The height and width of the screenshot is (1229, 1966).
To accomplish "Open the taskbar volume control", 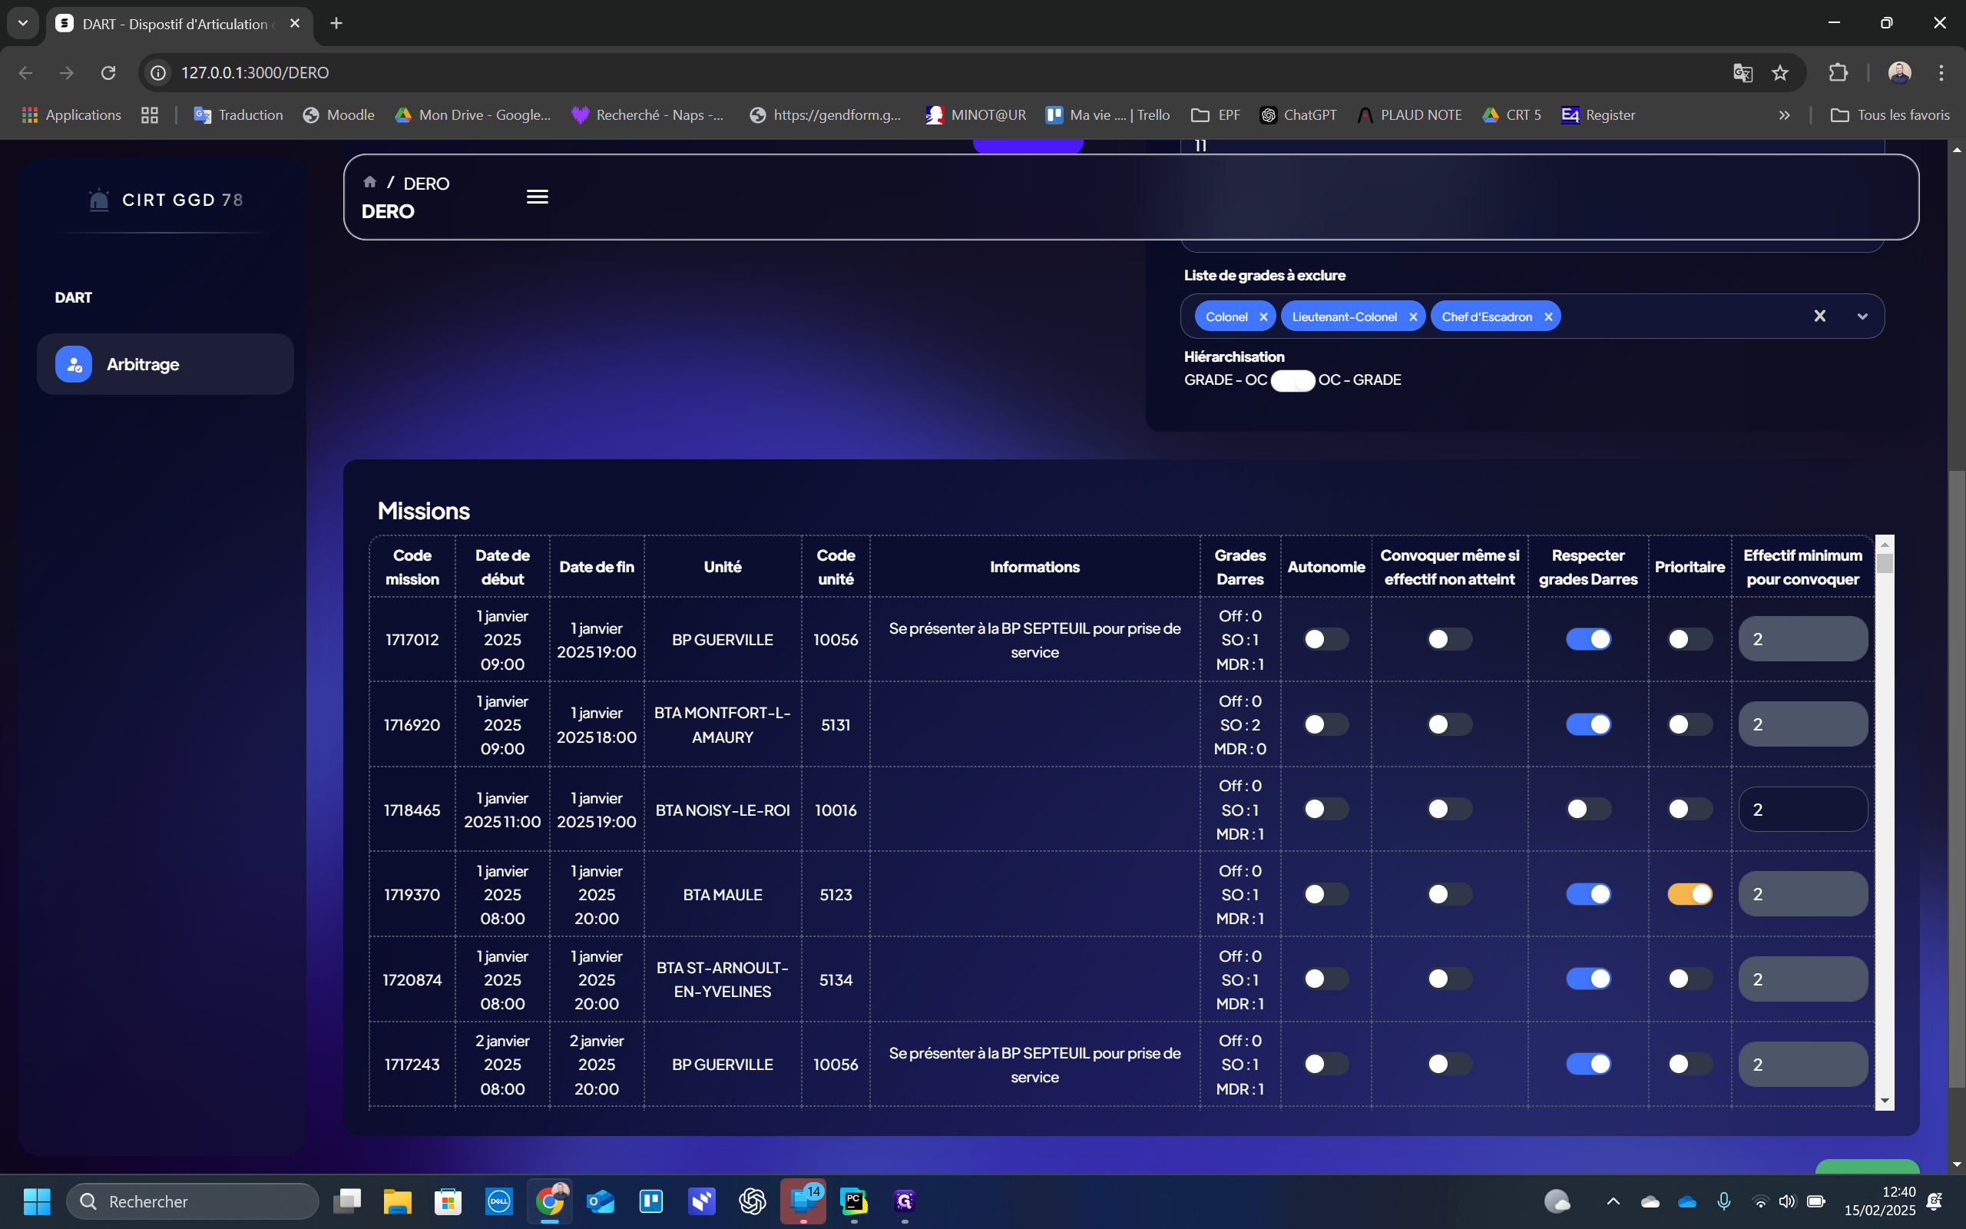I will point(1786,1201).
